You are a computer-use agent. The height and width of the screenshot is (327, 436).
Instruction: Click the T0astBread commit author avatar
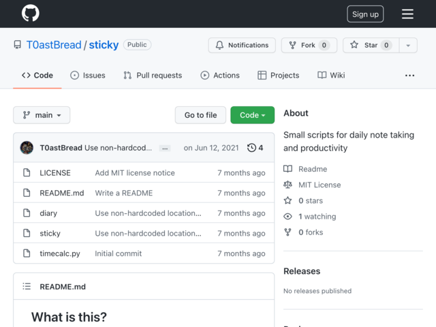coord(27,148)
